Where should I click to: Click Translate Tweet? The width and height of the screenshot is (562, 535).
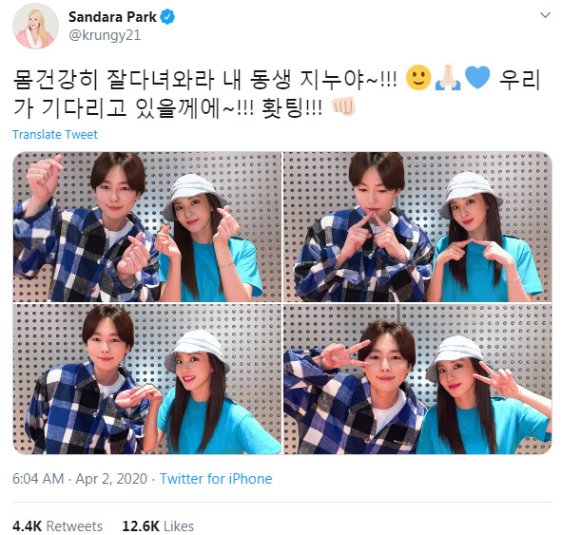55,134
